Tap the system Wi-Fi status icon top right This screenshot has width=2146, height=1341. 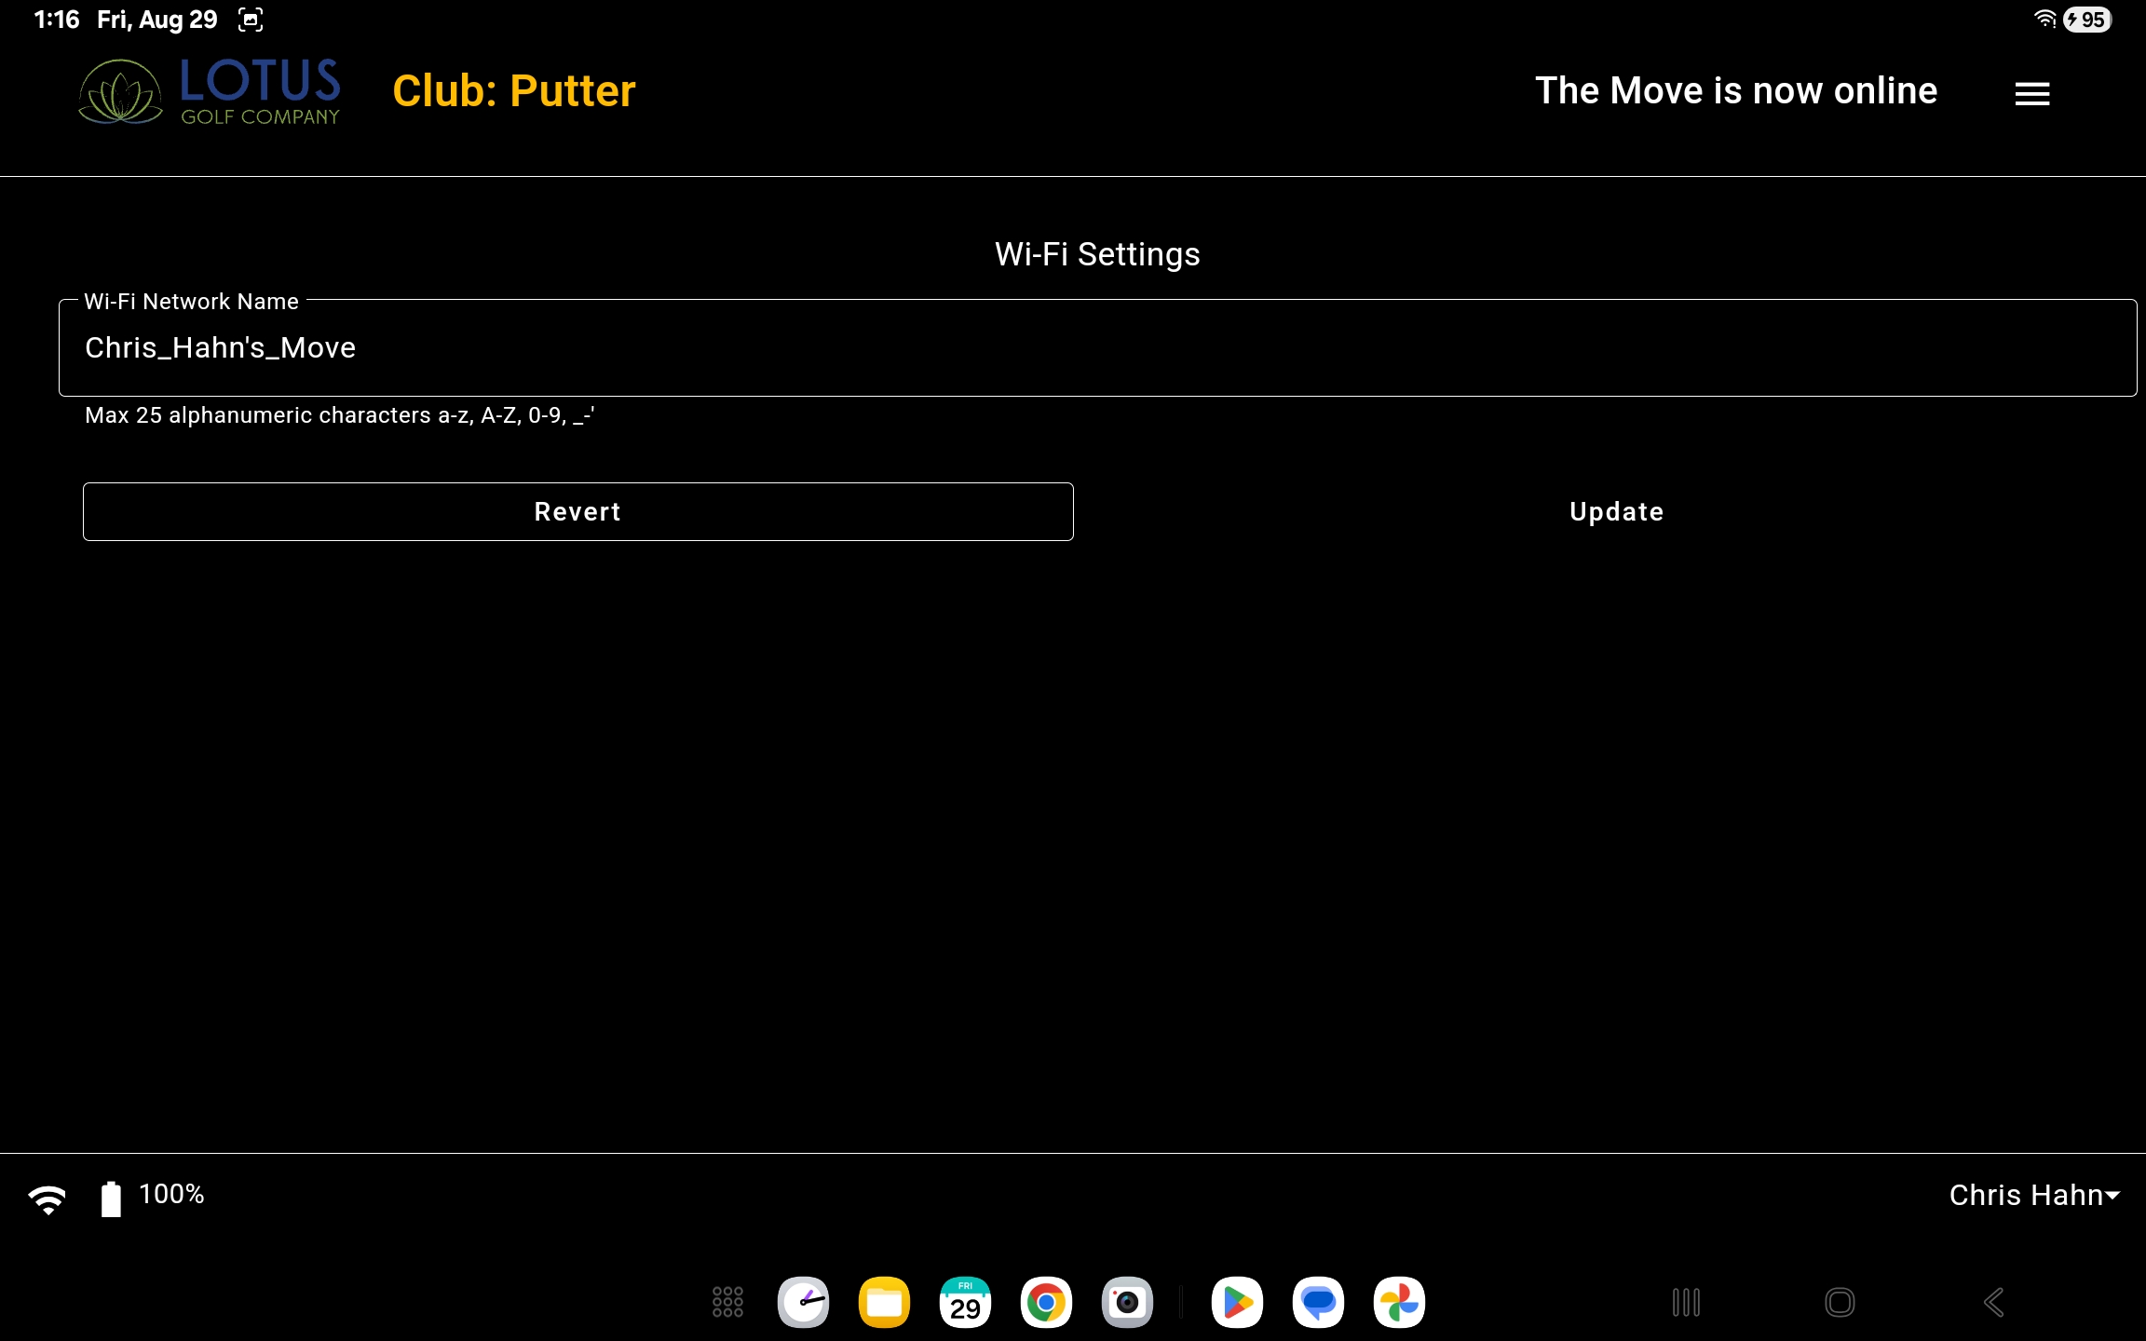tap(2044, 19)
